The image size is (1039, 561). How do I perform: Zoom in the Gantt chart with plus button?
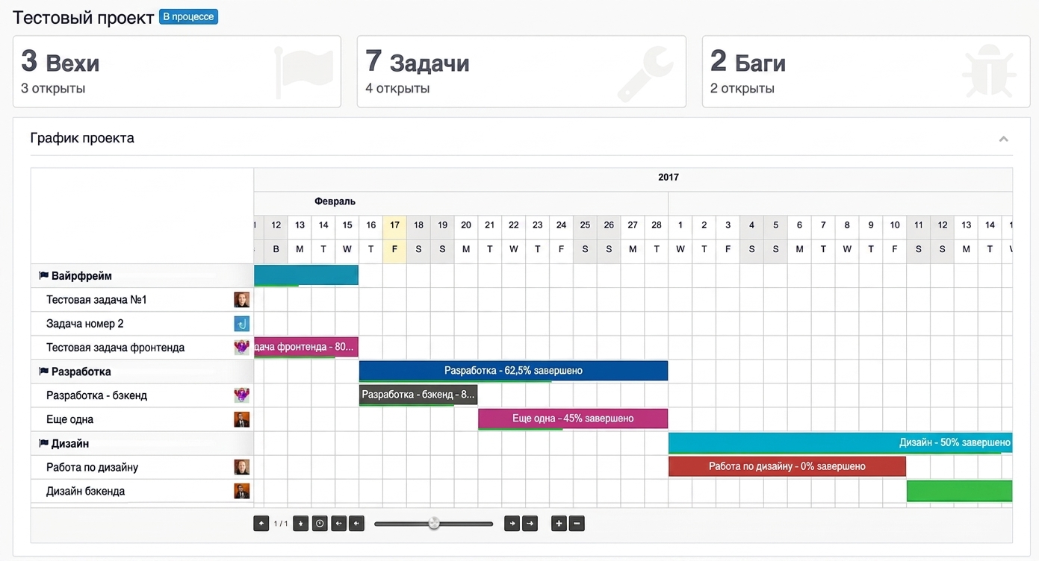pos(559,524)
